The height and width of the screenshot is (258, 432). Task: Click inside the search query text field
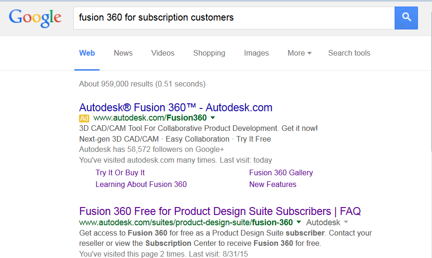tap(234, 18)
